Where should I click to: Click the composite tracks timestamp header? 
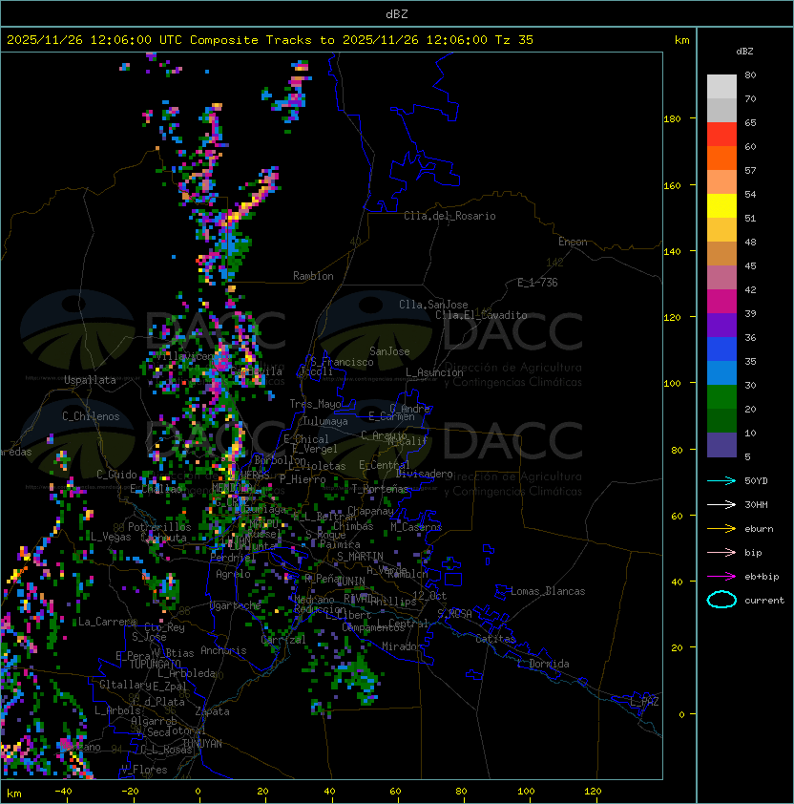[x=270, y=40]
